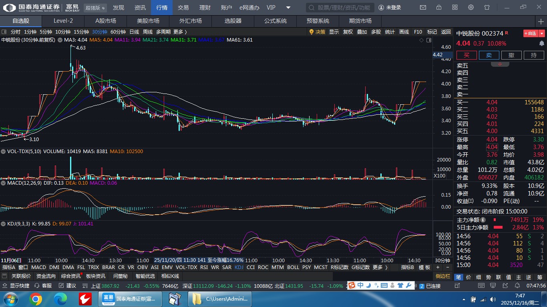Toggle the side panel icon above the chart
Image resolution: width=547 pixels, height=307 pixels.
pos(429,40)
